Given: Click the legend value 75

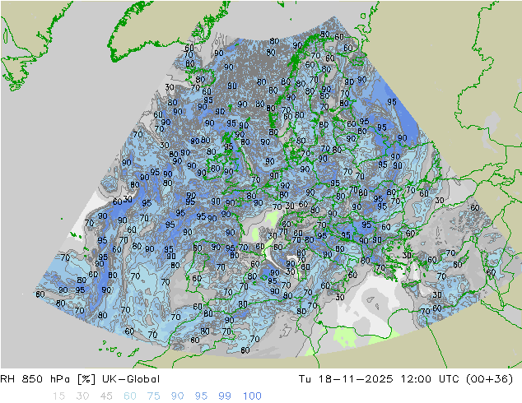Looking at the screenshot, I should (153, 396).
